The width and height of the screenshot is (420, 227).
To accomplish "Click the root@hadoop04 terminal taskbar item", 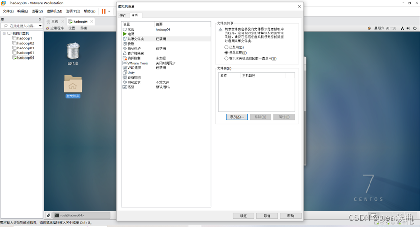I will click(x=82, y=215).
